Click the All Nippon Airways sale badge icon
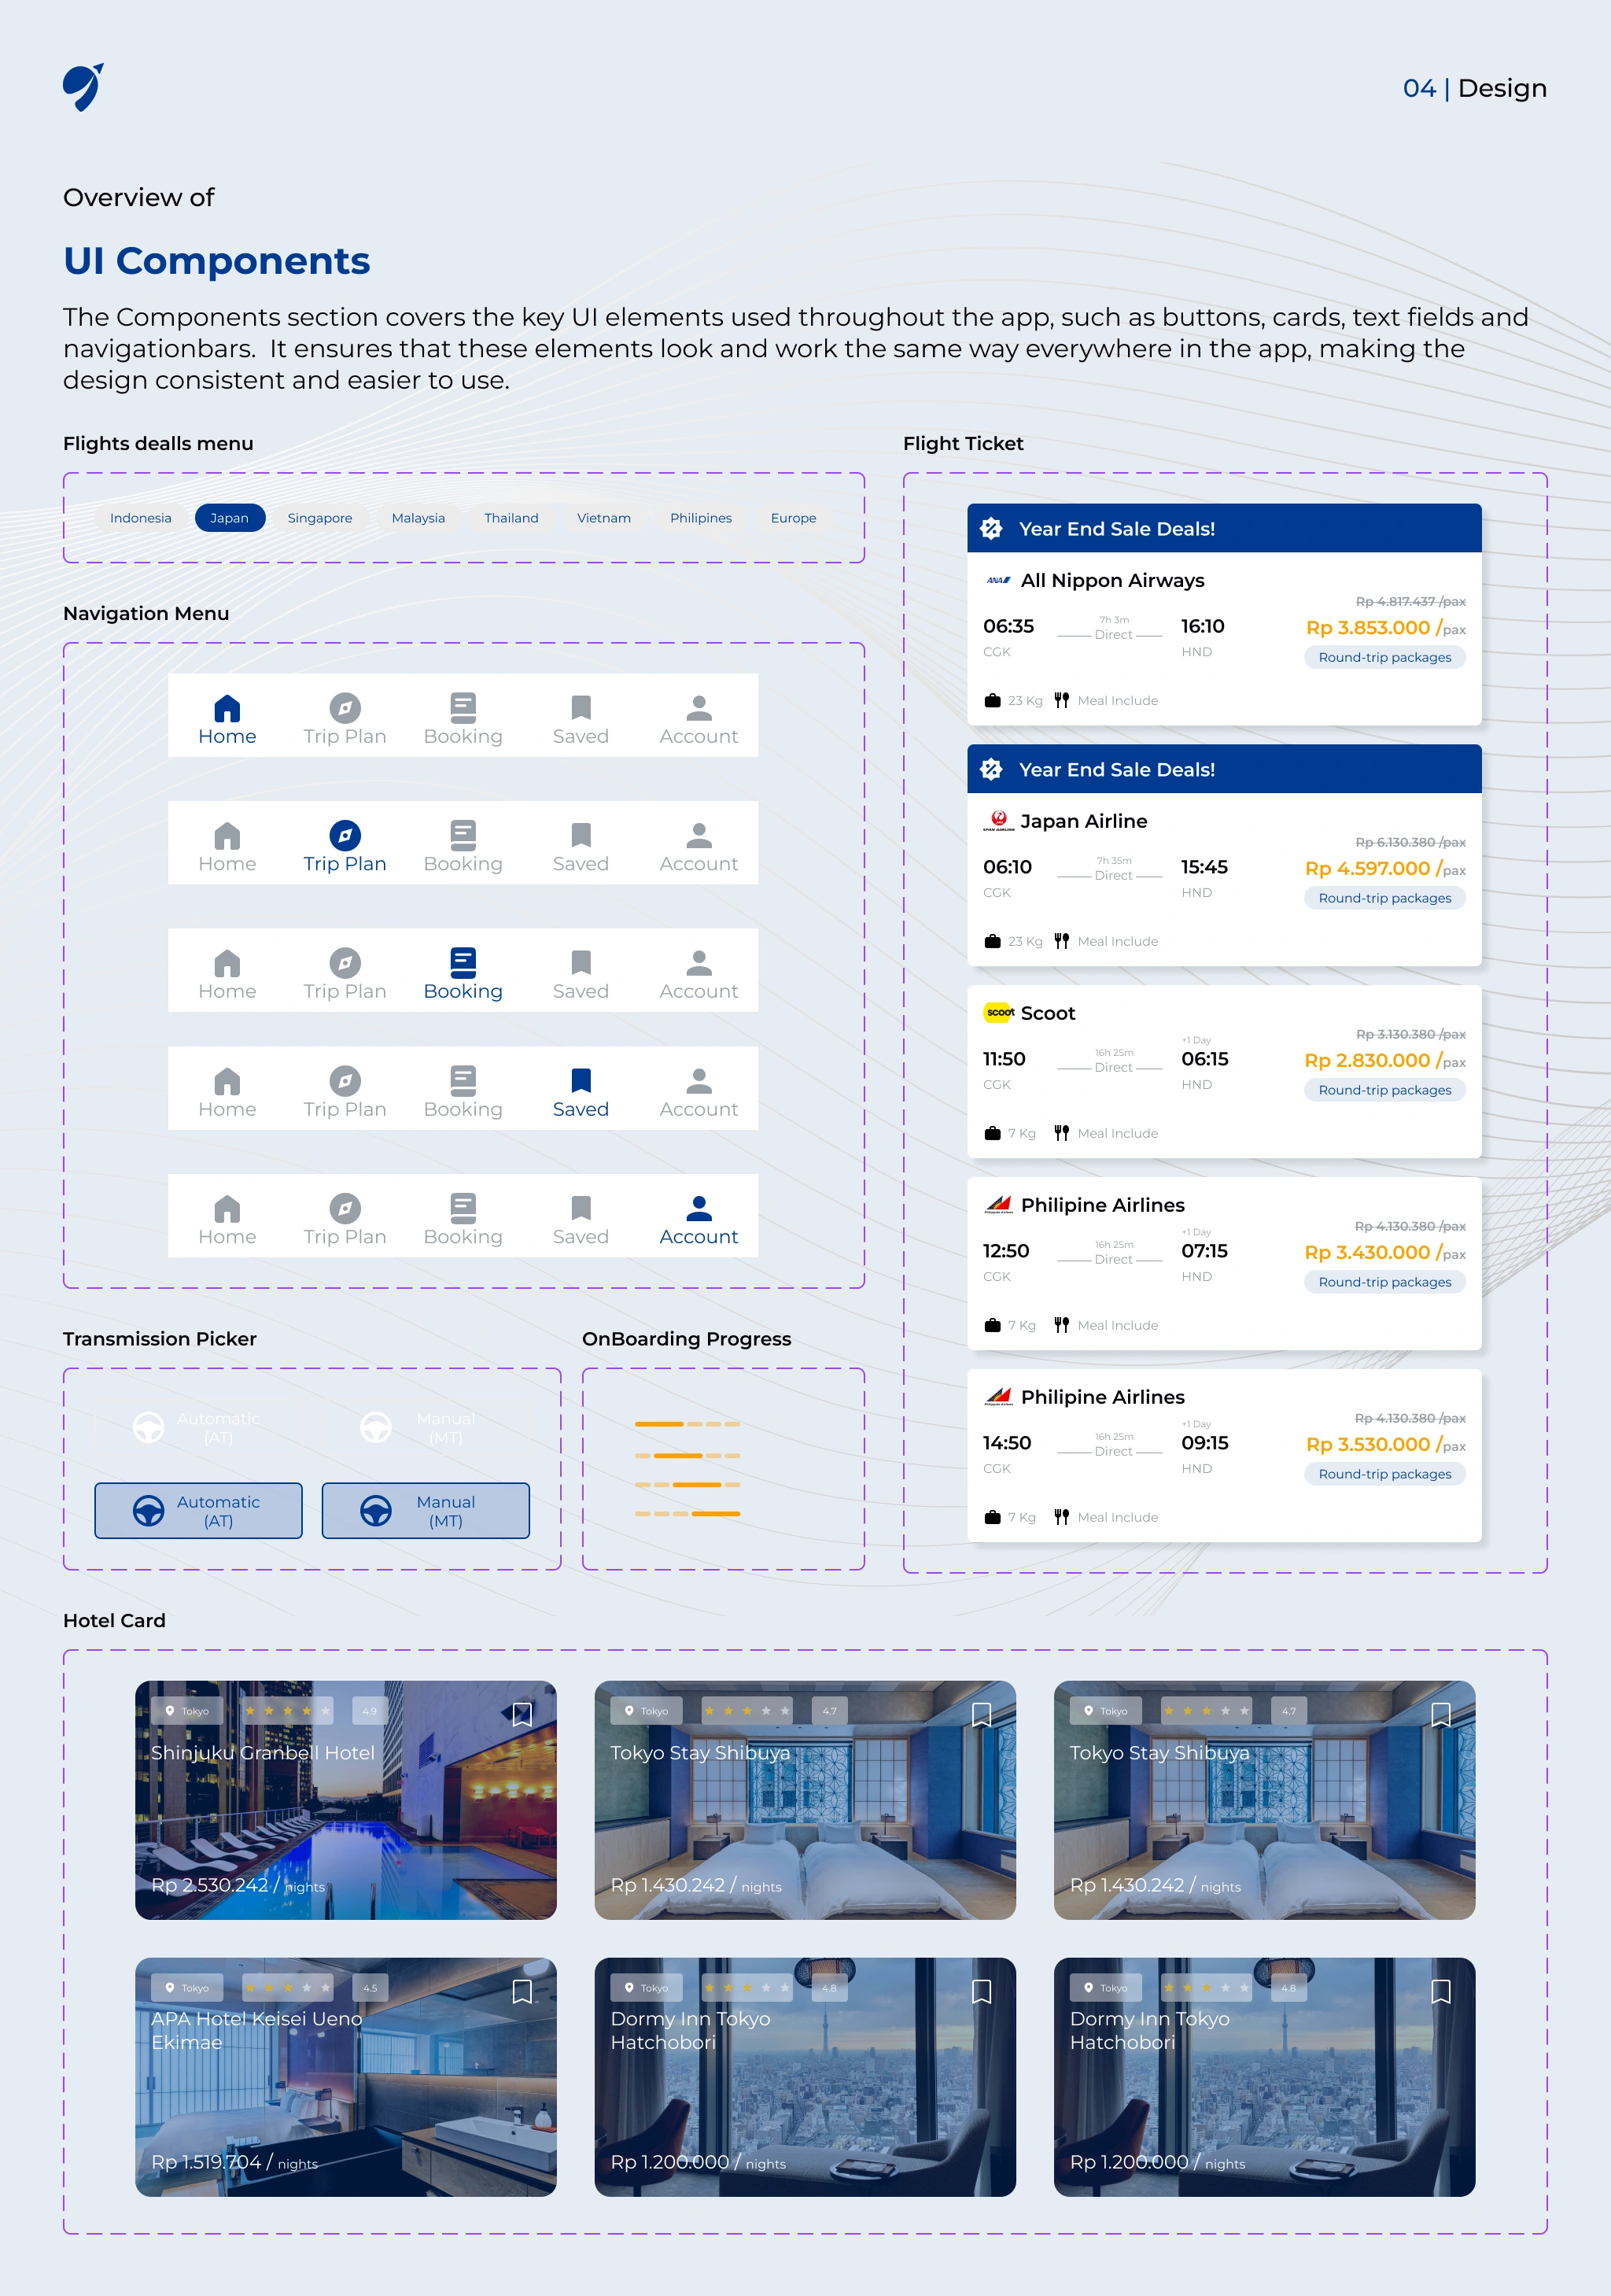Viewport: 1611px width, 2296px height. tap(991, 529)
